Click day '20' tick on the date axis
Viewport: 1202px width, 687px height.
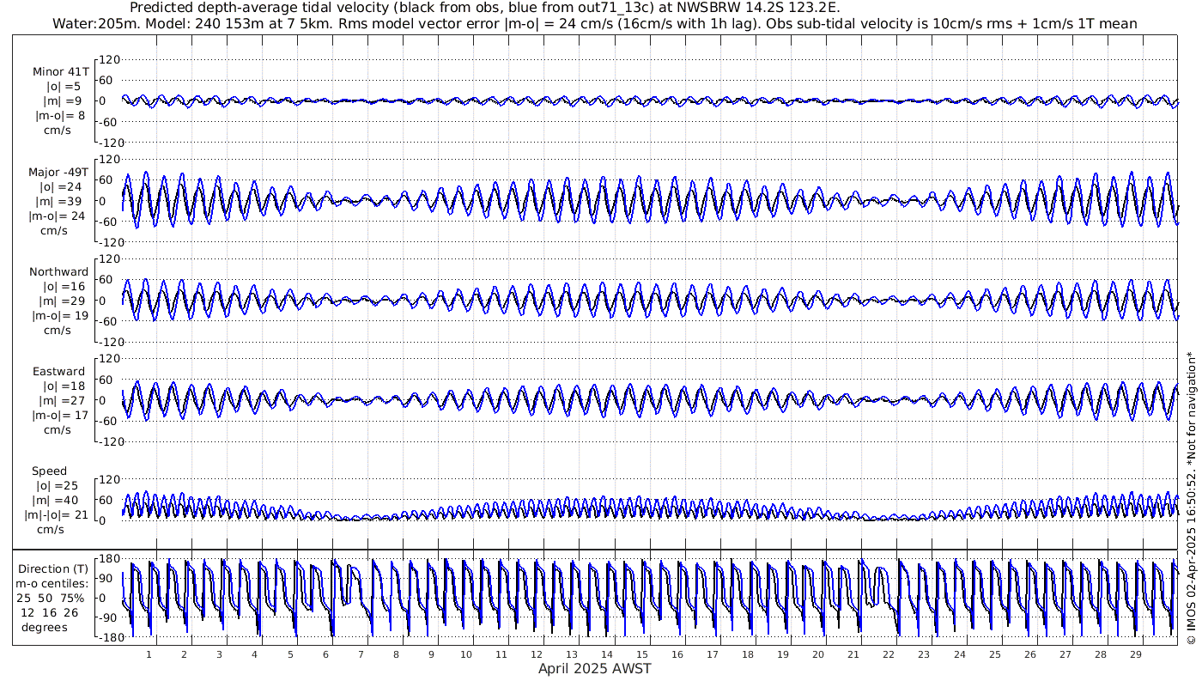[818, 654]
